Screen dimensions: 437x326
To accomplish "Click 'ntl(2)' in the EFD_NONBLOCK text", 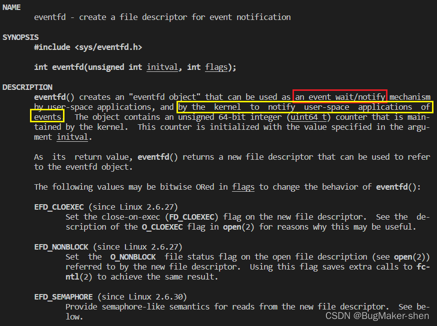I will pos(79,277).
